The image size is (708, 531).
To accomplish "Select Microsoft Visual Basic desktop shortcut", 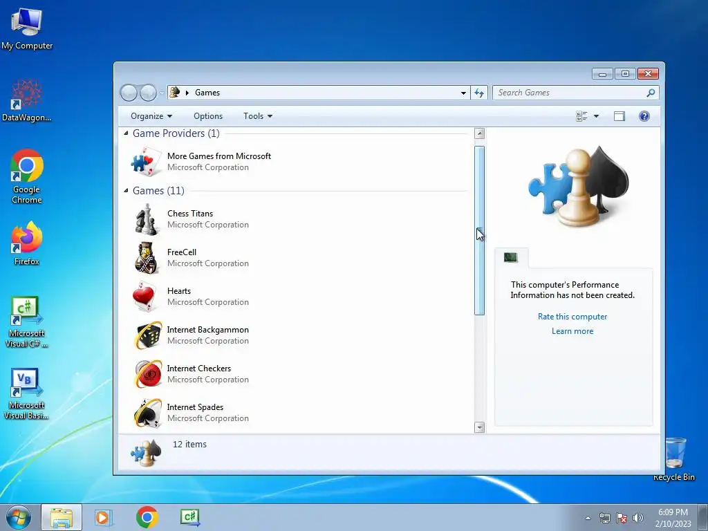I will point(27,393).
